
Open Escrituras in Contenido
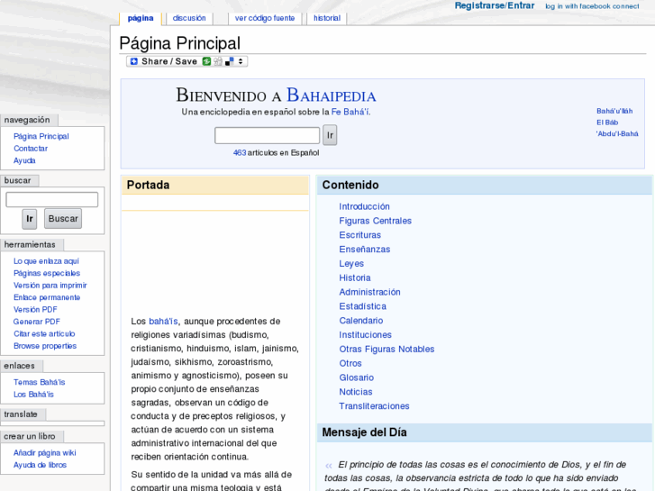pyautogui.click(x=360, y=235)
